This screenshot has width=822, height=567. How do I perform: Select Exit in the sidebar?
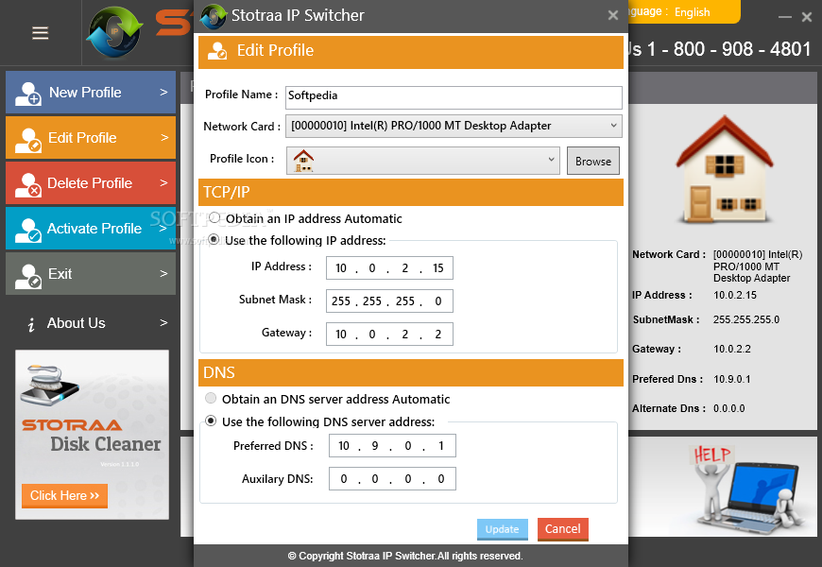[91, 274]
